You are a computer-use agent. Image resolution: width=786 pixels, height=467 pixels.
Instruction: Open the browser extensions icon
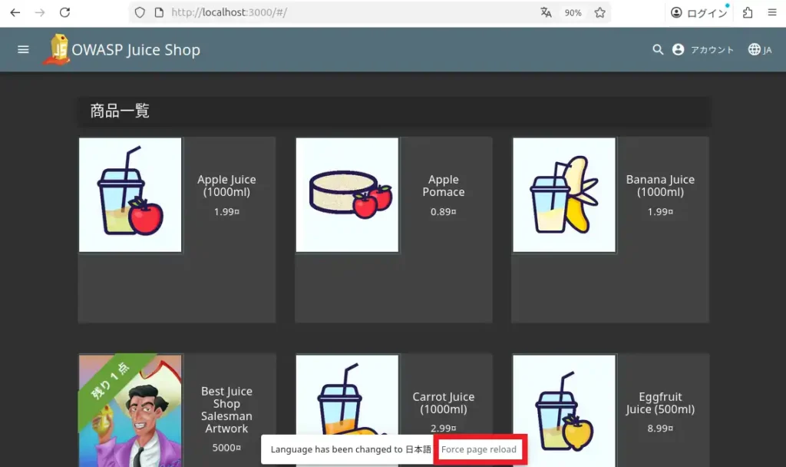(x=748, y=13)
